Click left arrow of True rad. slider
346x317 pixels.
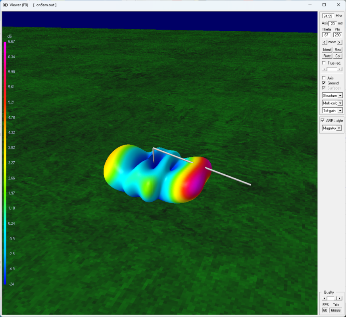(325, 69)
